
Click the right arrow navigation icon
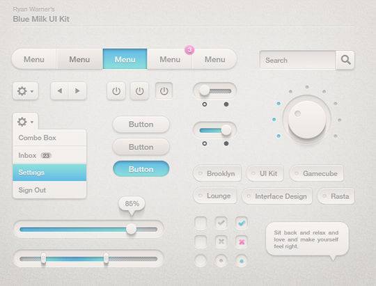point(77,91)
